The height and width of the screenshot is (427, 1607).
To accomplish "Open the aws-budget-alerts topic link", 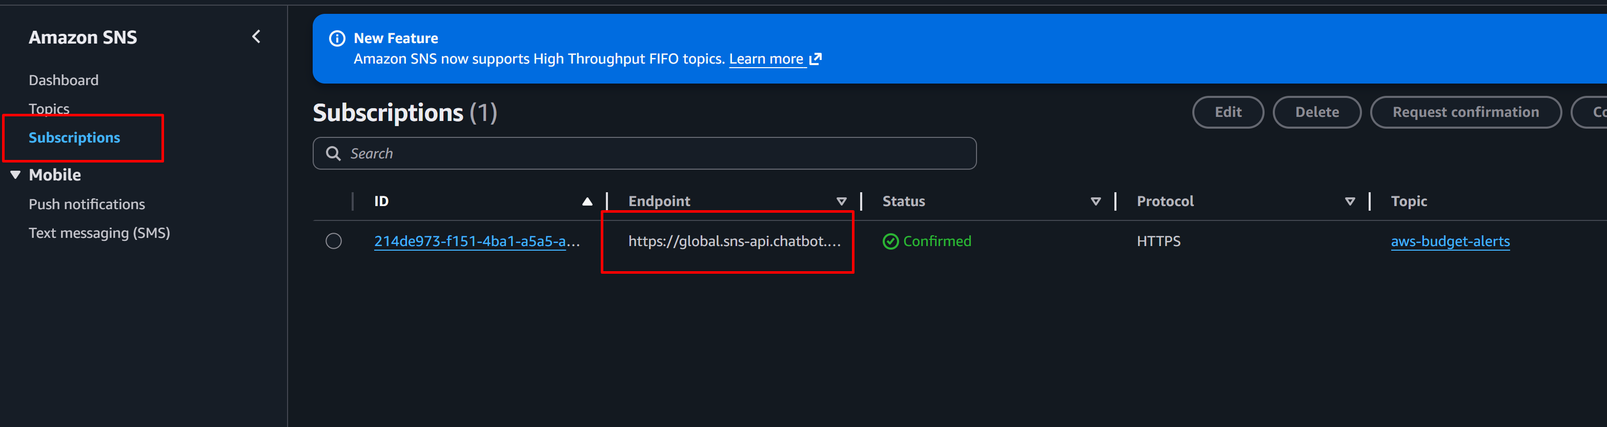I will click(1450, 241).
